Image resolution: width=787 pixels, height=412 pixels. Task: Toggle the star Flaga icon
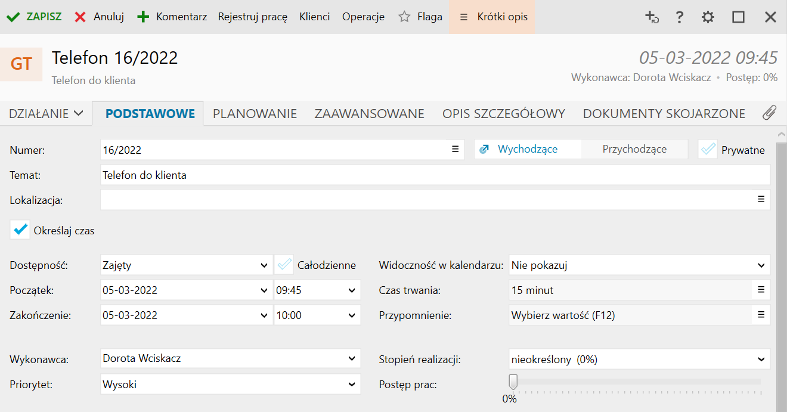pyautogui.click(x=405, y=17)
